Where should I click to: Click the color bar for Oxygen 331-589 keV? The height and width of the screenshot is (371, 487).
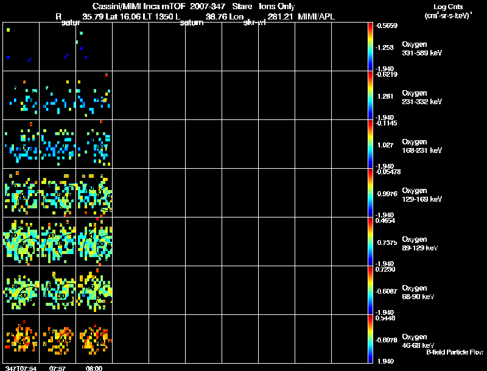point(371,46)
